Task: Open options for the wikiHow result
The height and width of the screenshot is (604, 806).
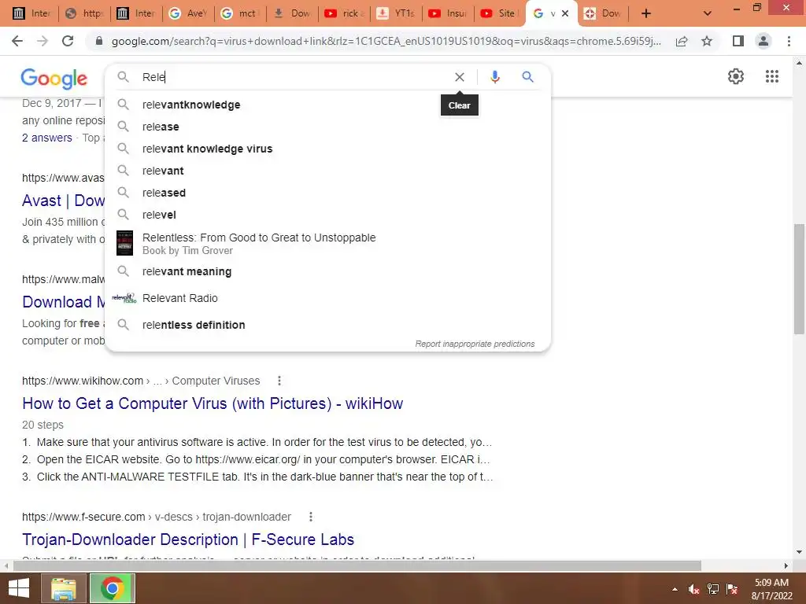Action: tap(279, 381)
